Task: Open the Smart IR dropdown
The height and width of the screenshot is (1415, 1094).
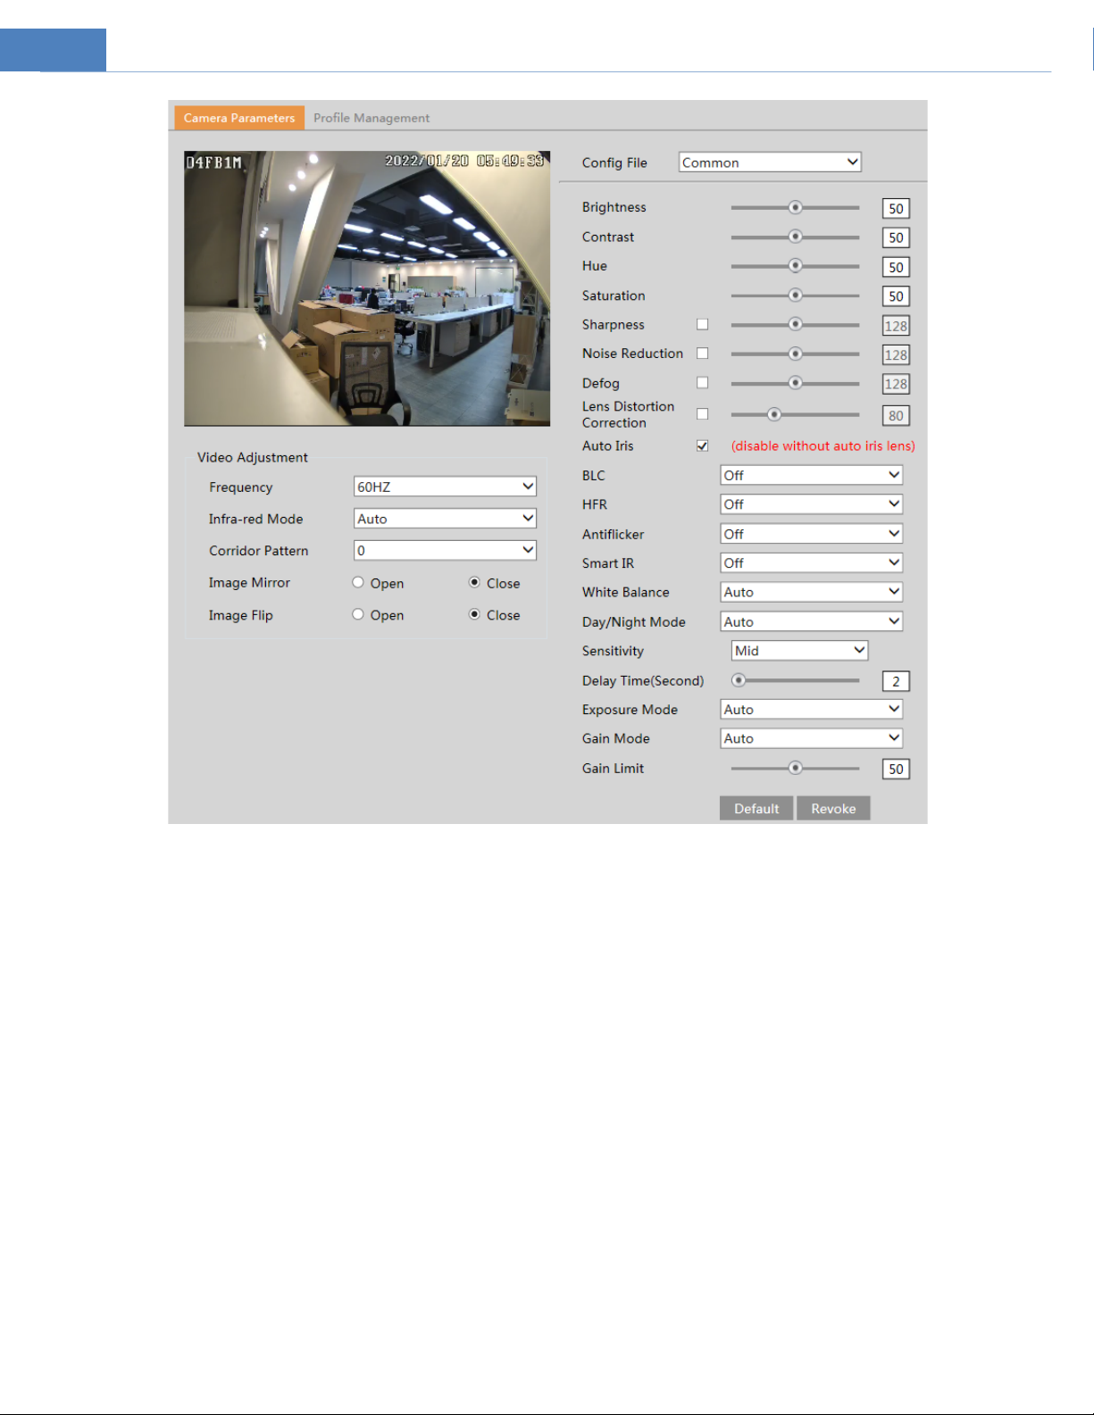Action: tap(812, 563)
